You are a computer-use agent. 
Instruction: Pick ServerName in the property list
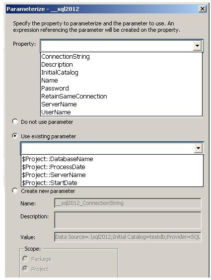tap(121, 104)
